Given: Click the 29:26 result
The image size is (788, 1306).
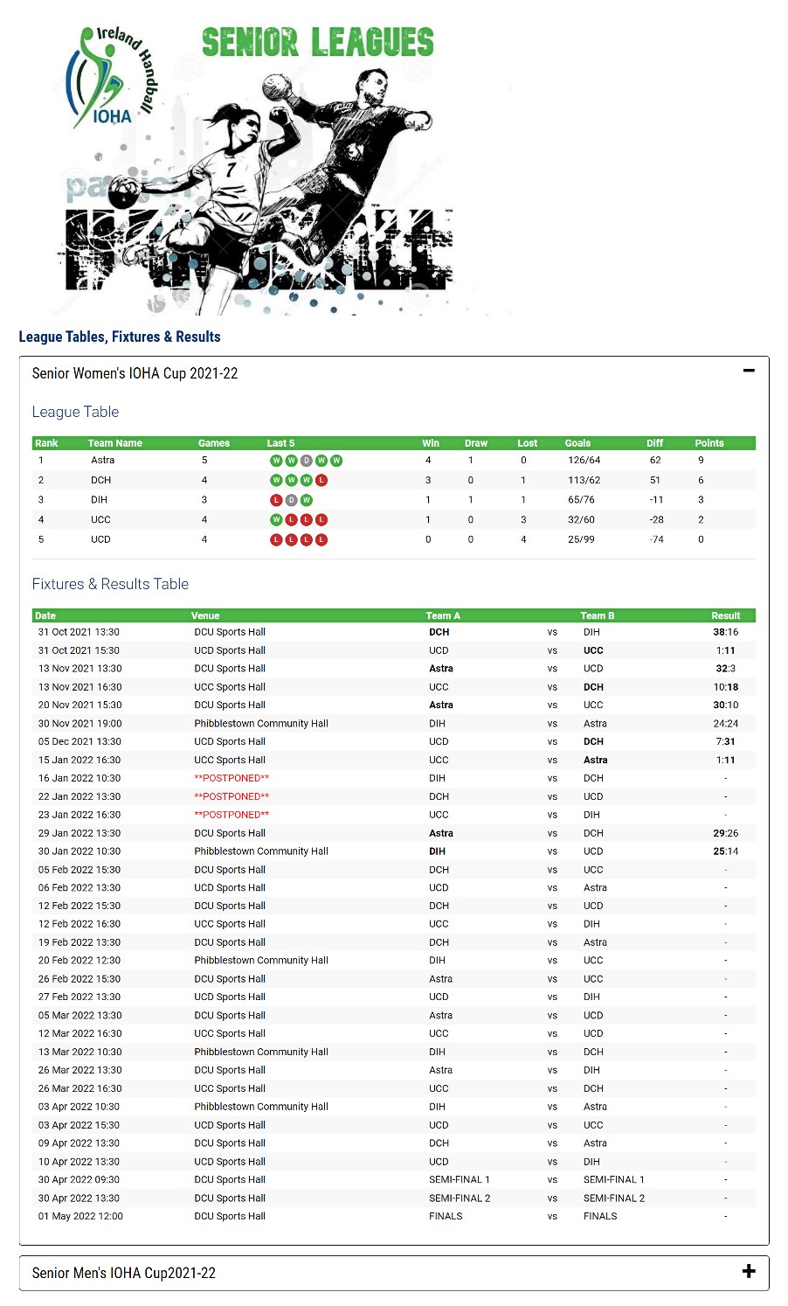Looking at the screenshot, I should click(725, 833).
